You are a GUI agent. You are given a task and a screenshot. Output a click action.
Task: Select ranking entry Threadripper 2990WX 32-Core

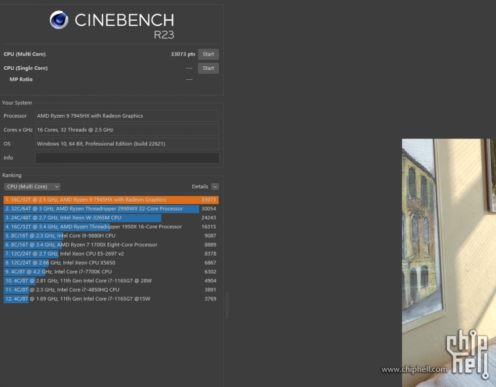click(111, 209)
